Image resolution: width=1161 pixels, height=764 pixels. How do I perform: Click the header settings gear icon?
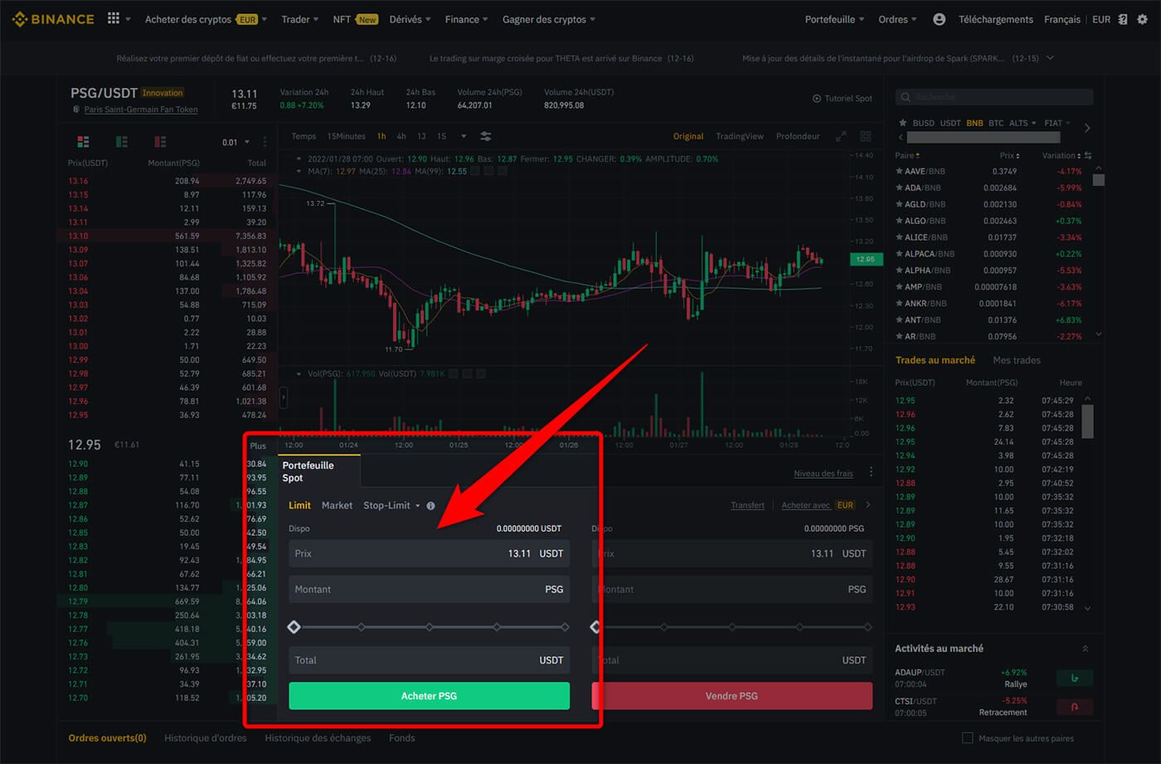tap(1142, 19)
